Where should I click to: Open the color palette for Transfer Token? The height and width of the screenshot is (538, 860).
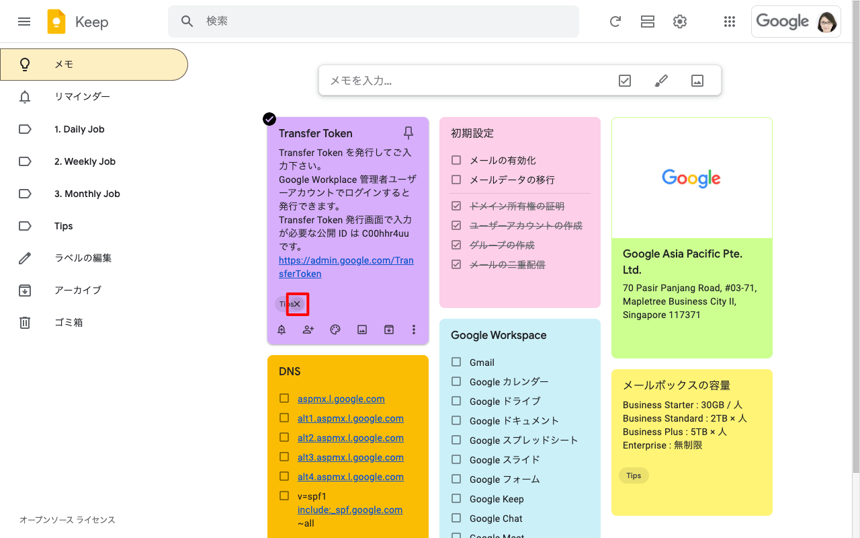[x=335, y=330]
